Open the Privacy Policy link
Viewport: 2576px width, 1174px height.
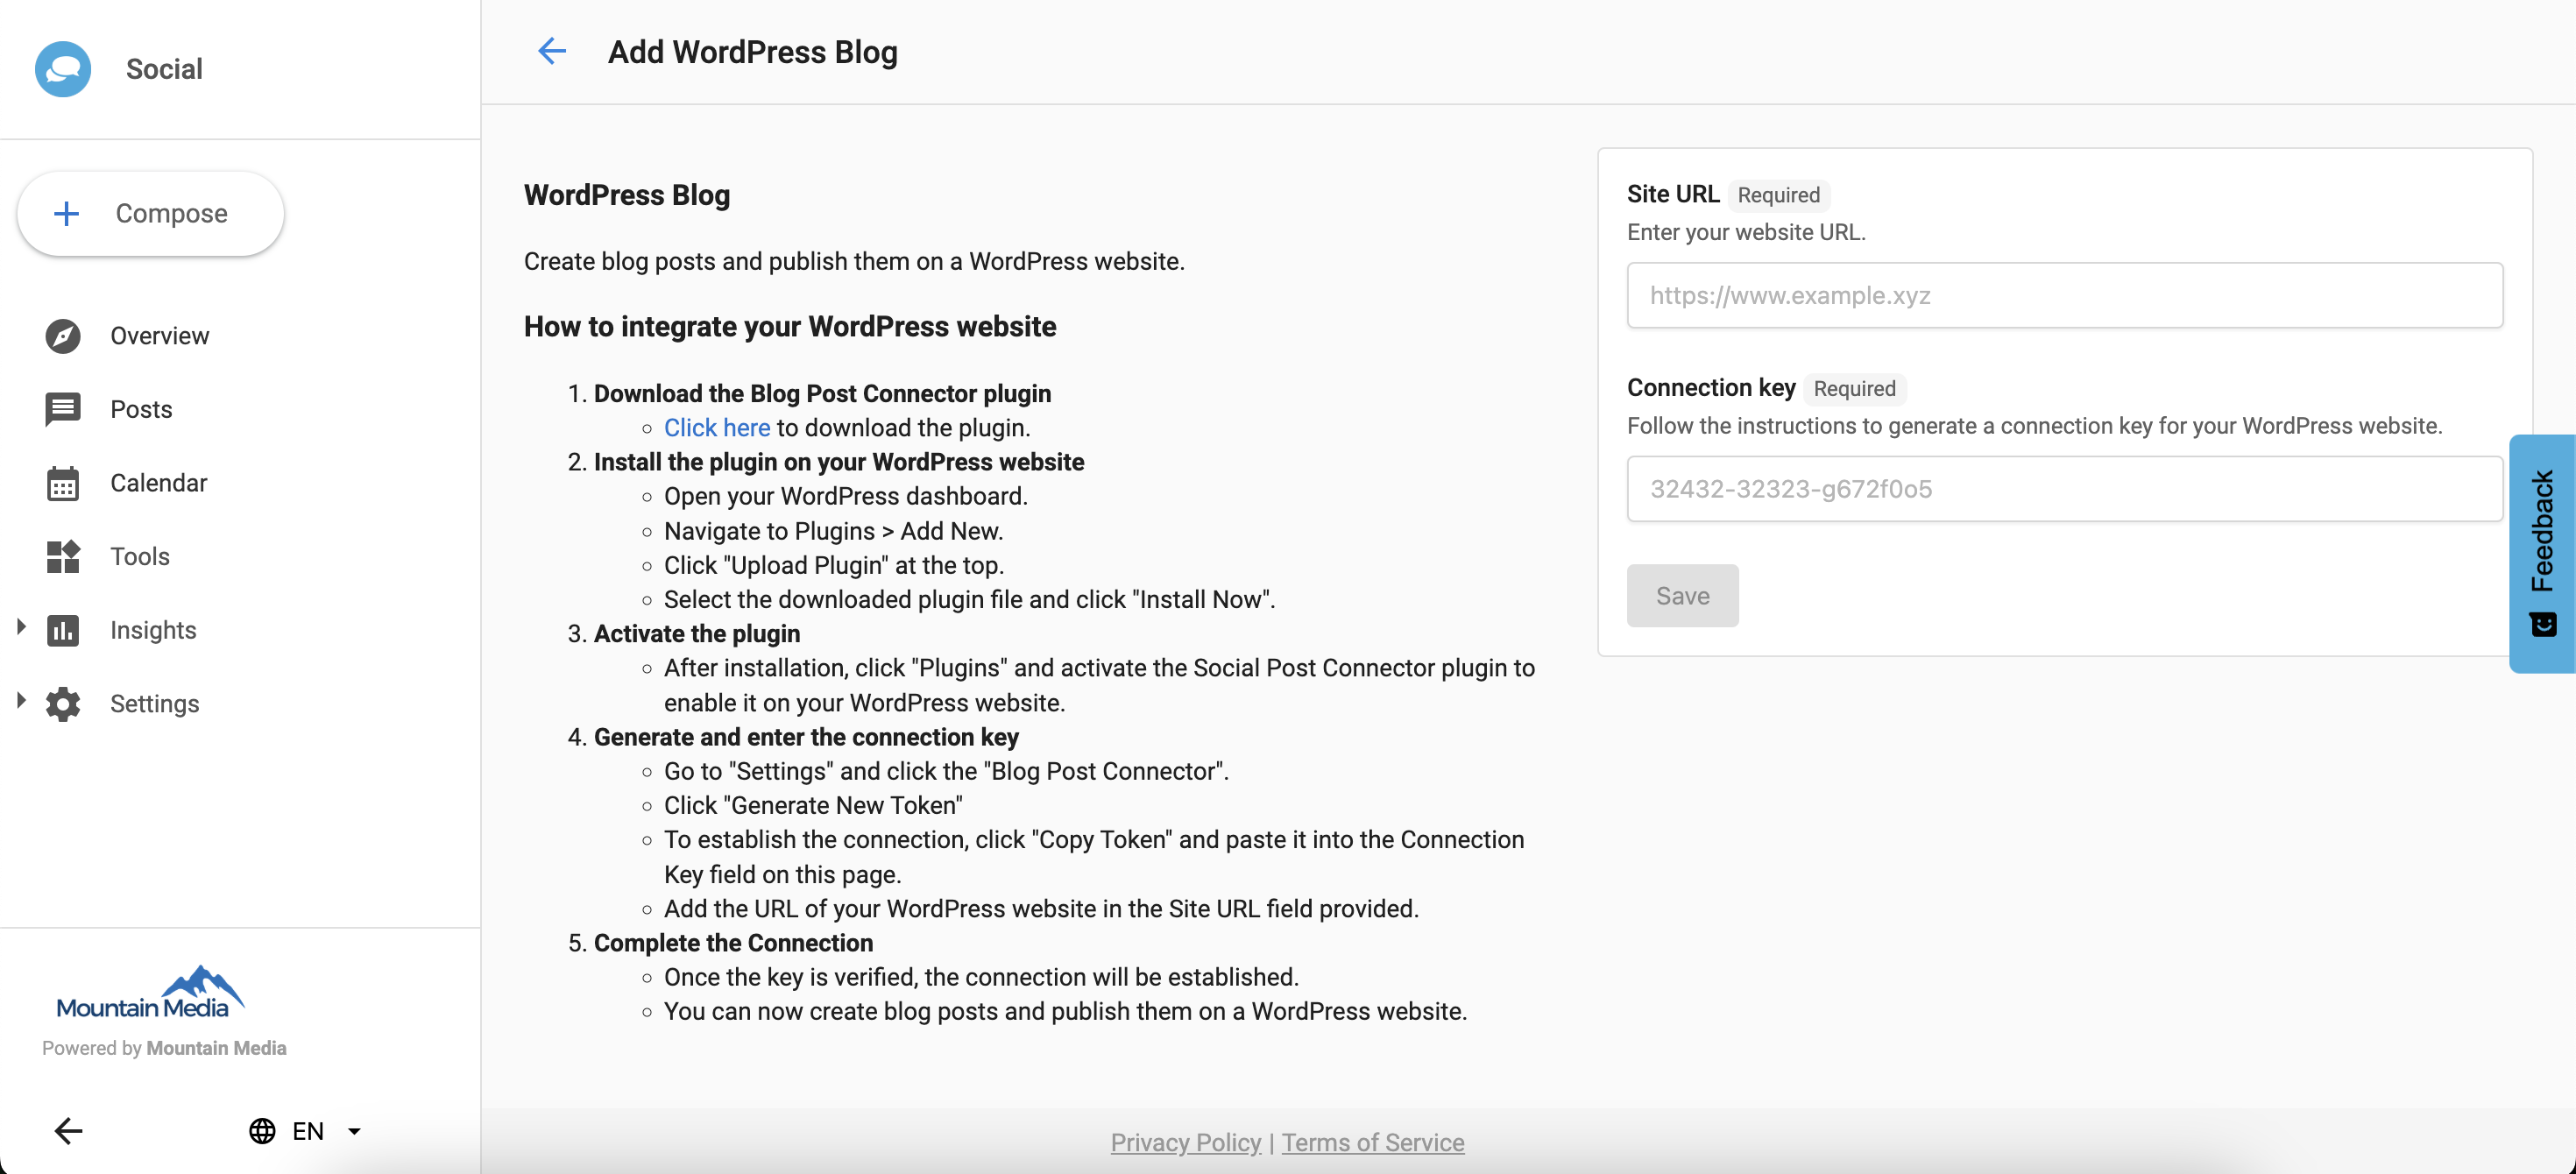click(x=1185, y=1142)
